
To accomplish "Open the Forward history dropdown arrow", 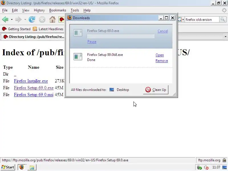I will point(25,19).
